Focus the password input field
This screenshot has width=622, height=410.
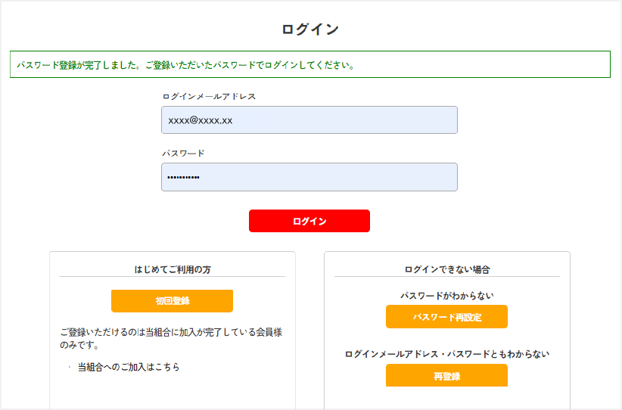309,177
